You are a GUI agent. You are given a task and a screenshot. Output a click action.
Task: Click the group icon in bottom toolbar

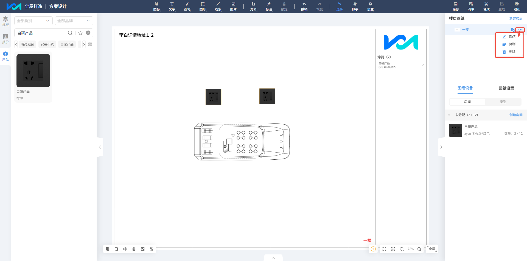point(143,249)
